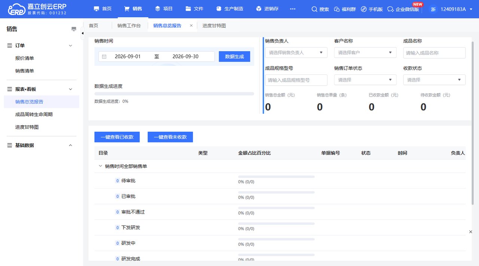Open the 生产制造 top navigation item
The image size is (479, 266).
230,9
